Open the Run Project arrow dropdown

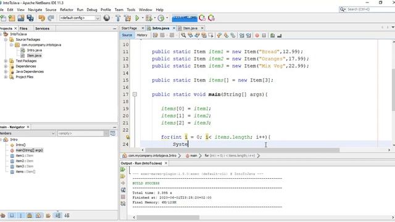pos(143,18)
